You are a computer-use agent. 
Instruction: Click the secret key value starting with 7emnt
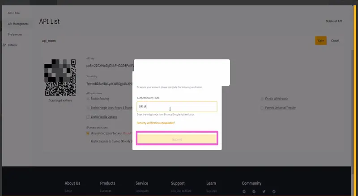click(x=109, y=84)
